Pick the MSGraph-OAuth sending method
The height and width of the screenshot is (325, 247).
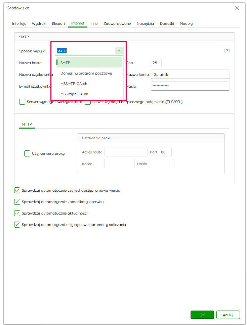[x=89, y=94]
